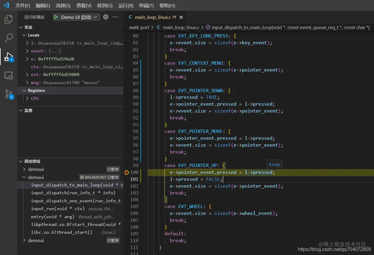The width and height of the screenshot is (374, 255).
Task: Expand the CPU registers node
Action: pyautogui.click(x=27, y=98)
